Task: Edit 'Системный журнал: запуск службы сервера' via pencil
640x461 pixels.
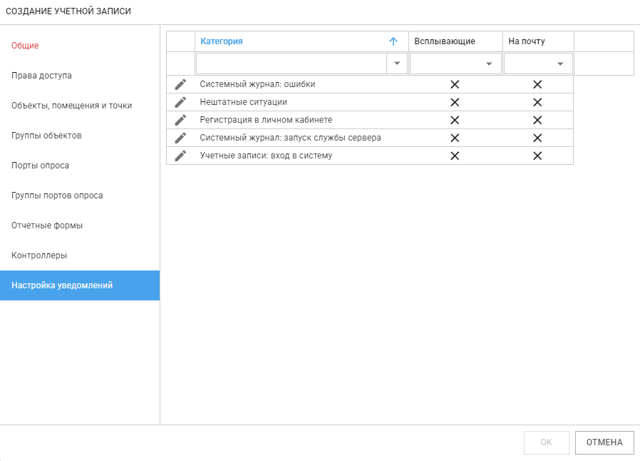Action: [180, 138]
